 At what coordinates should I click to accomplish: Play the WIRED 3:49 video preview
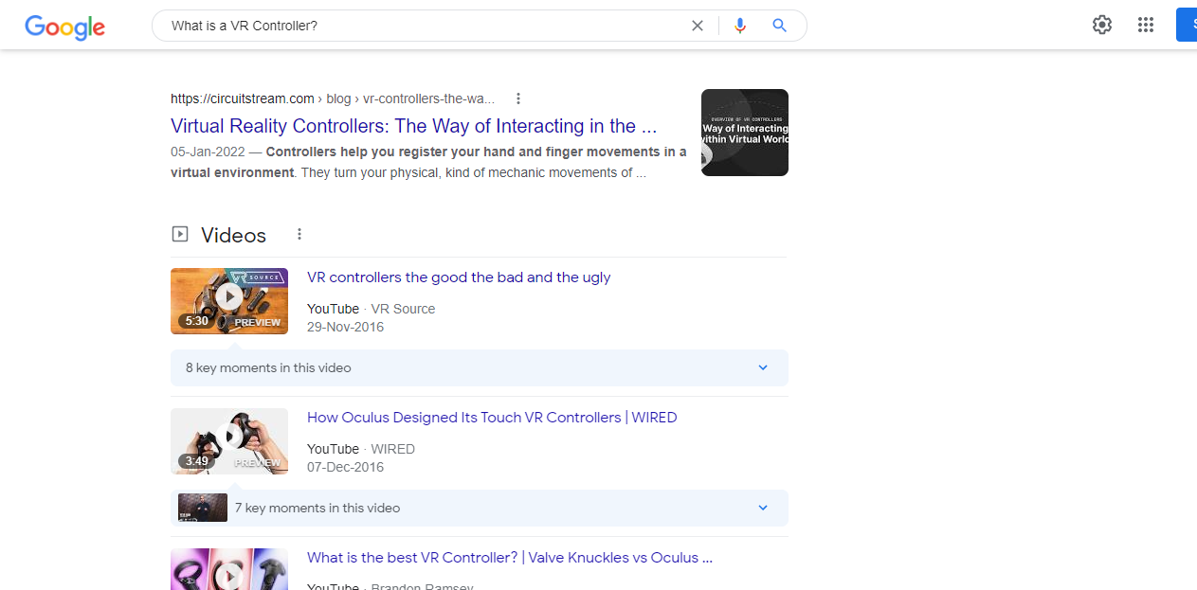point(229,441)
